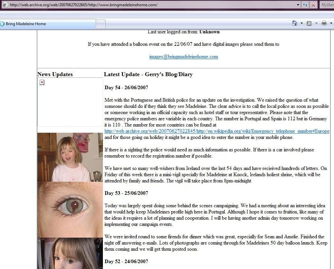The width and height of the screenshot is (334, 269).
Task: Click into the URL address field
Action: click(147, 5)
